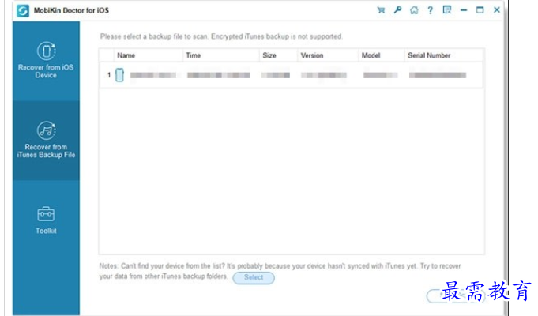Click the MobiKin app logo icon
The width and height of the screenshot is (538, 316).
coord(23,10)
